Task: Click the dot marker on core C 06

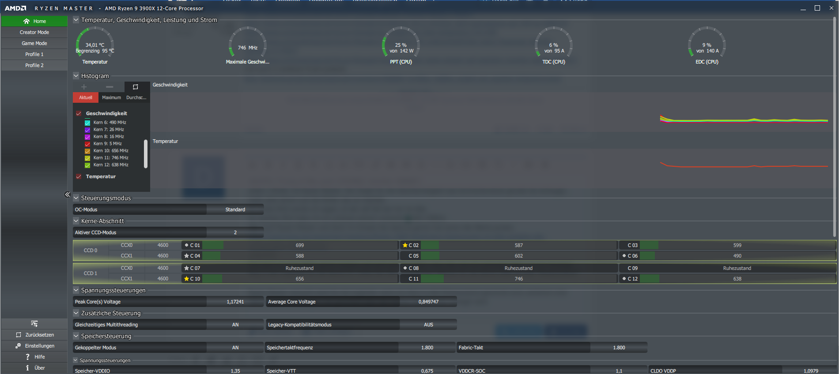Action: coord(624,256)
